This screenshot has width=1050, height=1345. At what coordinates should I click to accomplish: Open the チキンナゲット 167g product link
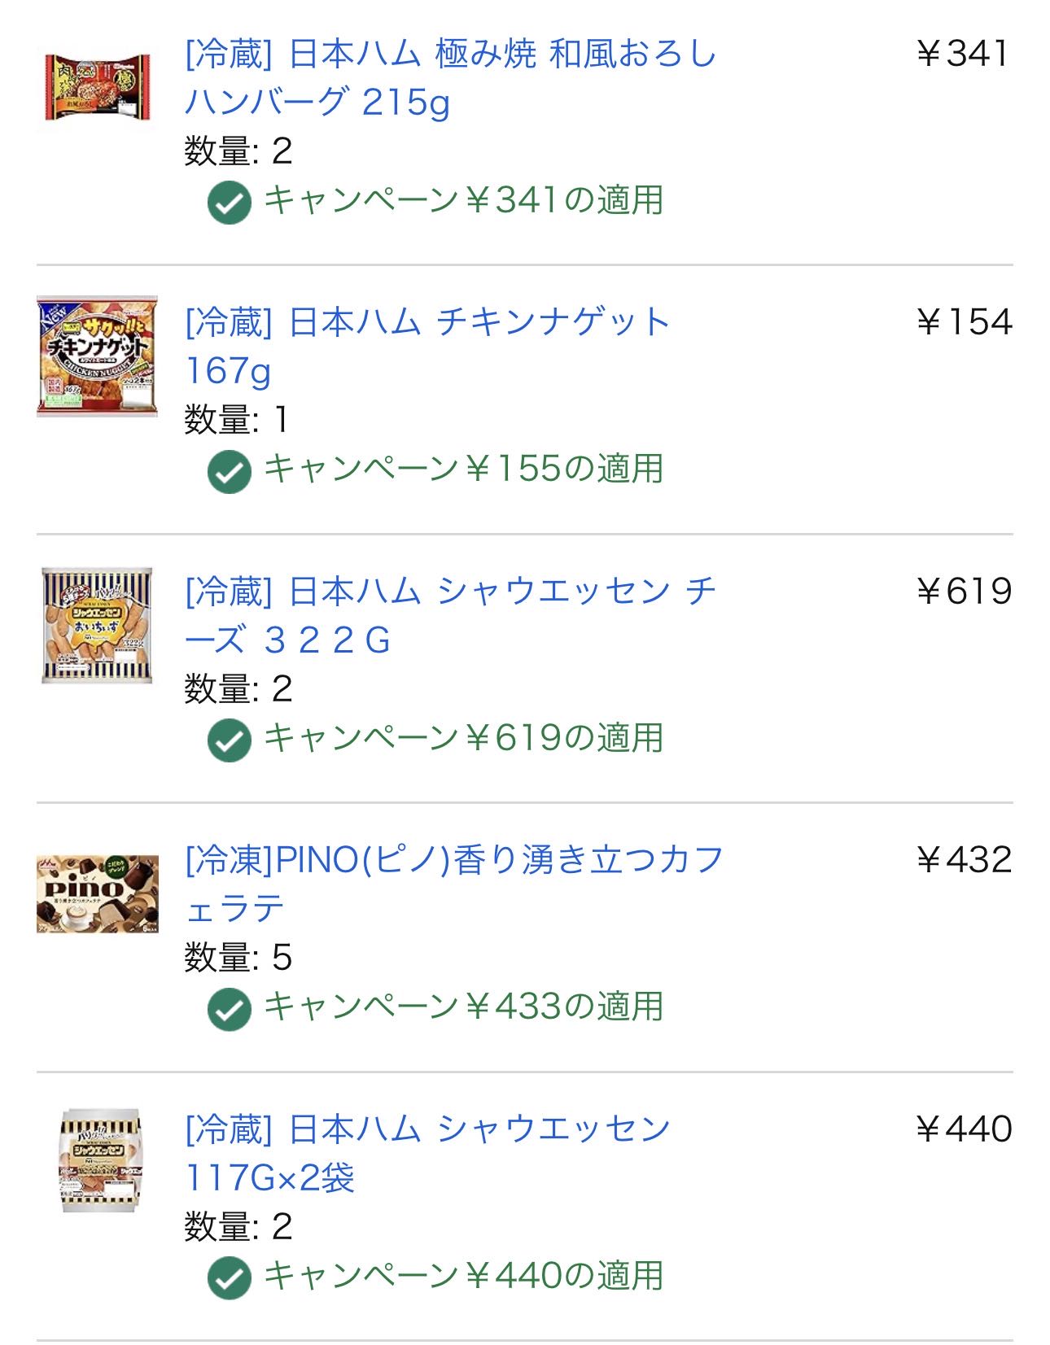pos(427,347)
